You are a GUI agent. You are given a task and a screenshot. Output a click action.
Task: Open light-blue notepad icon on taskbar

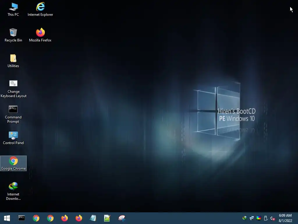pyautogui.click(x=93, y=218)
